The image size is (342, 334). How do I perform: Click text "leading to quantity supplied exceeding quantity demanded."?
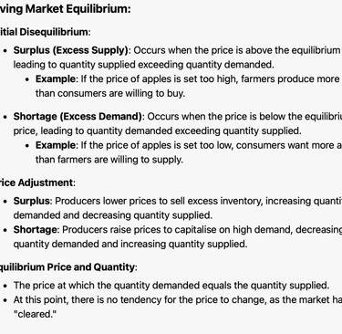pyautogui.click(x=143, y=65)
